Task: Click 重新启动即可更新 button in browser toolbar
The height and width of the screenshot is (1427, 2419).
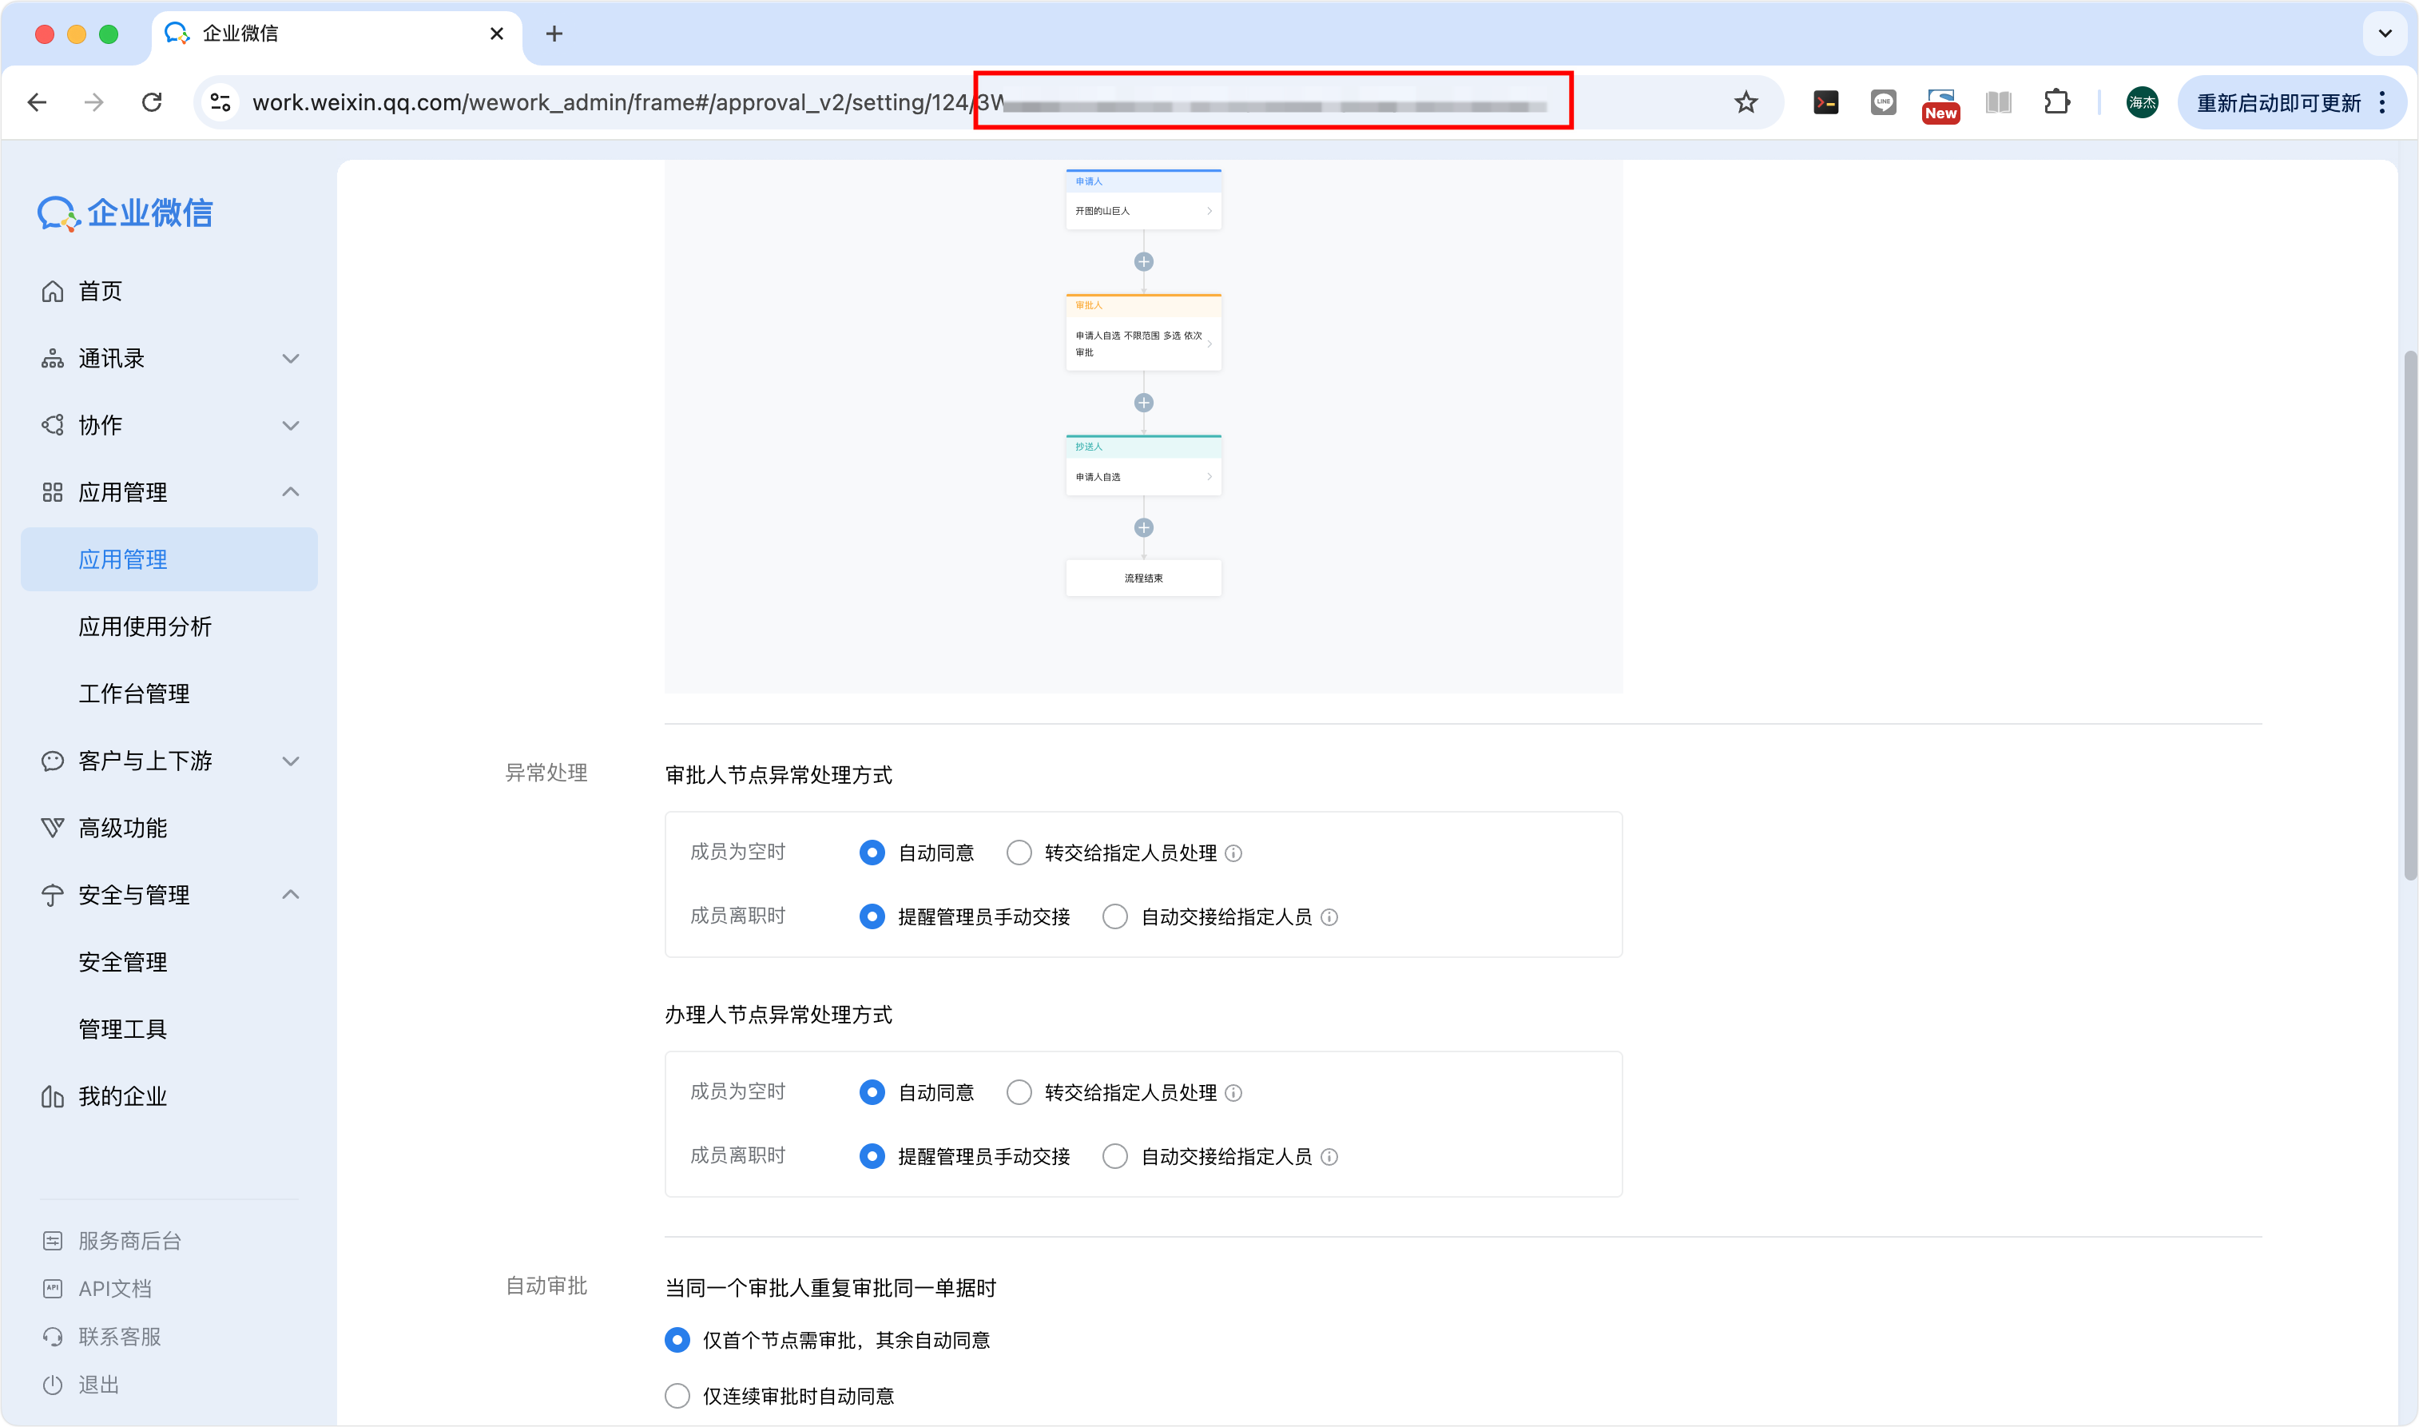Action: pos(2278,103)
